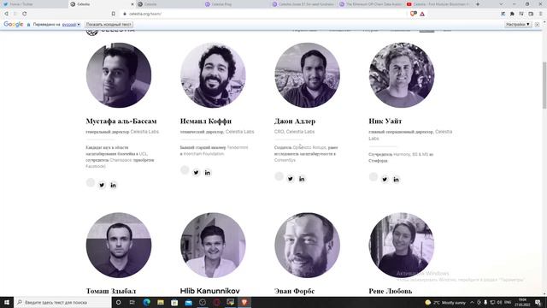Open the Chainspace link in Mustafa's bio

pyautogui.click(x=121, y=160)
